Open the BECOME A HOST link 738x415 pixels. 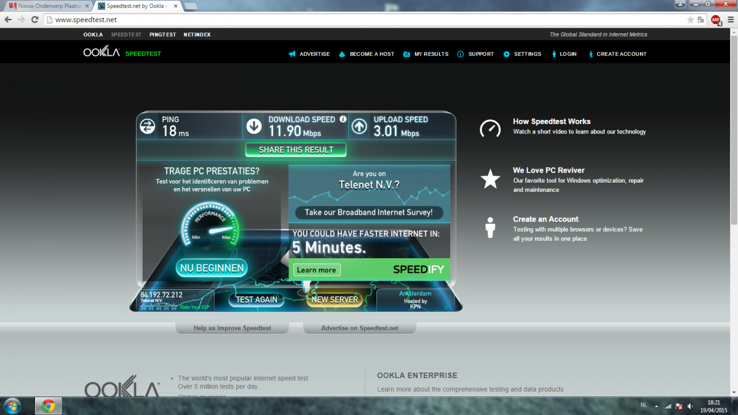point(372,54)
